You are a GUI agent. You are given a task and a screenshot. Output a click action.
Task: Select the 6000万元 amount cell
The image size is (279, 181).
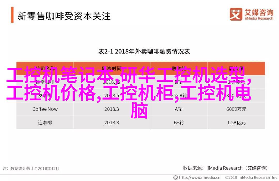point(236,109)
